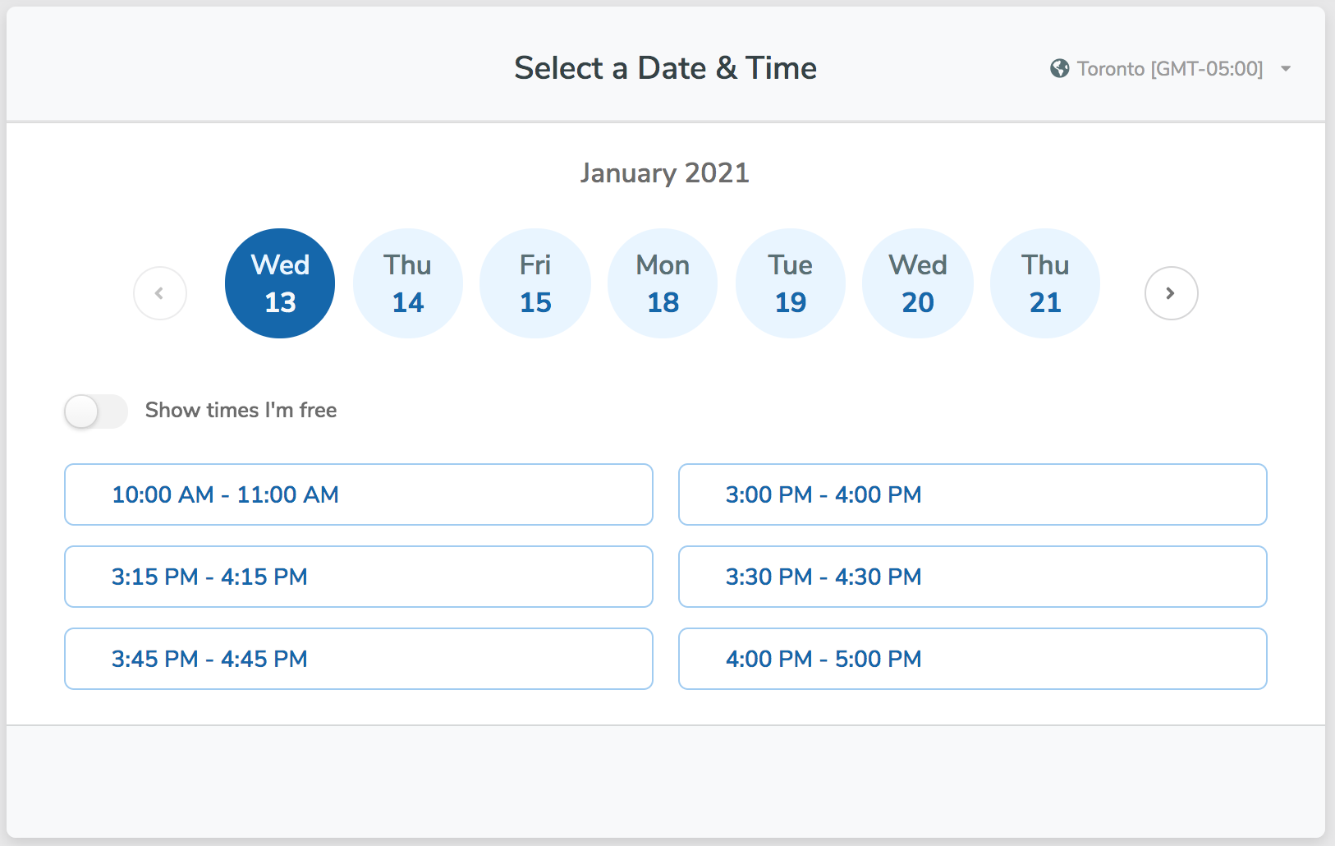The width and height of the screenshot is (1335, 846).
Task: Advance to next week with right chevron
Action: [1171, 293]
